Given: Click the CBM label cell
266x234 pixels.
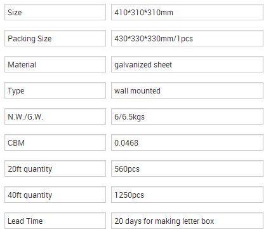Looking at the screenshot, I should tap(55, 142).
